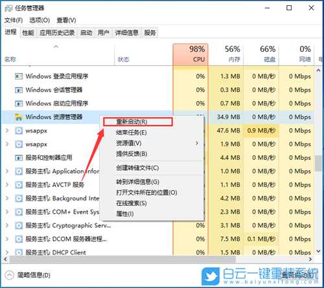324x288 pixels.
Task: Switch to the 启动 tab
Action: (86, 33)
